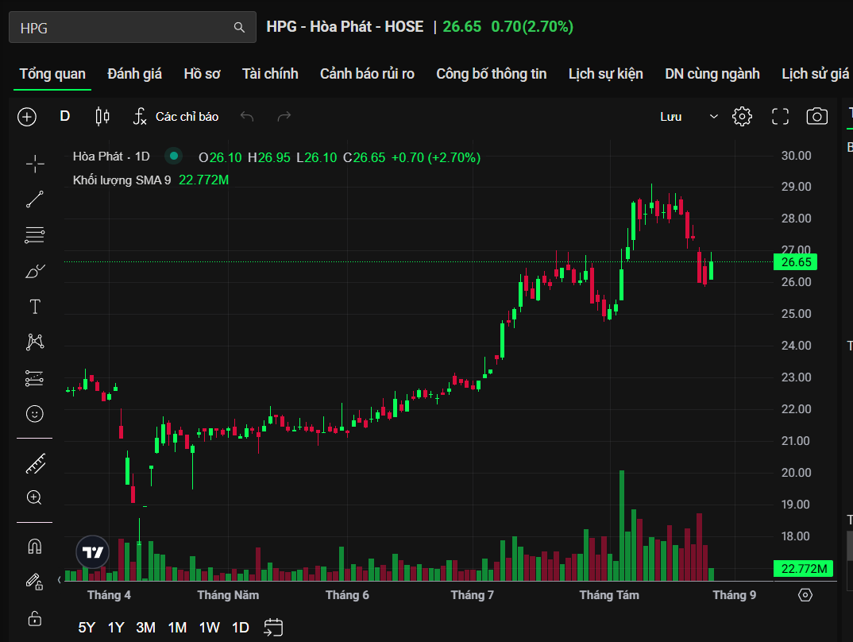Viewport: 853px width, 642px height.
Task: Click the Hòa Phát · 1D legend title
Action: (111, 157)
